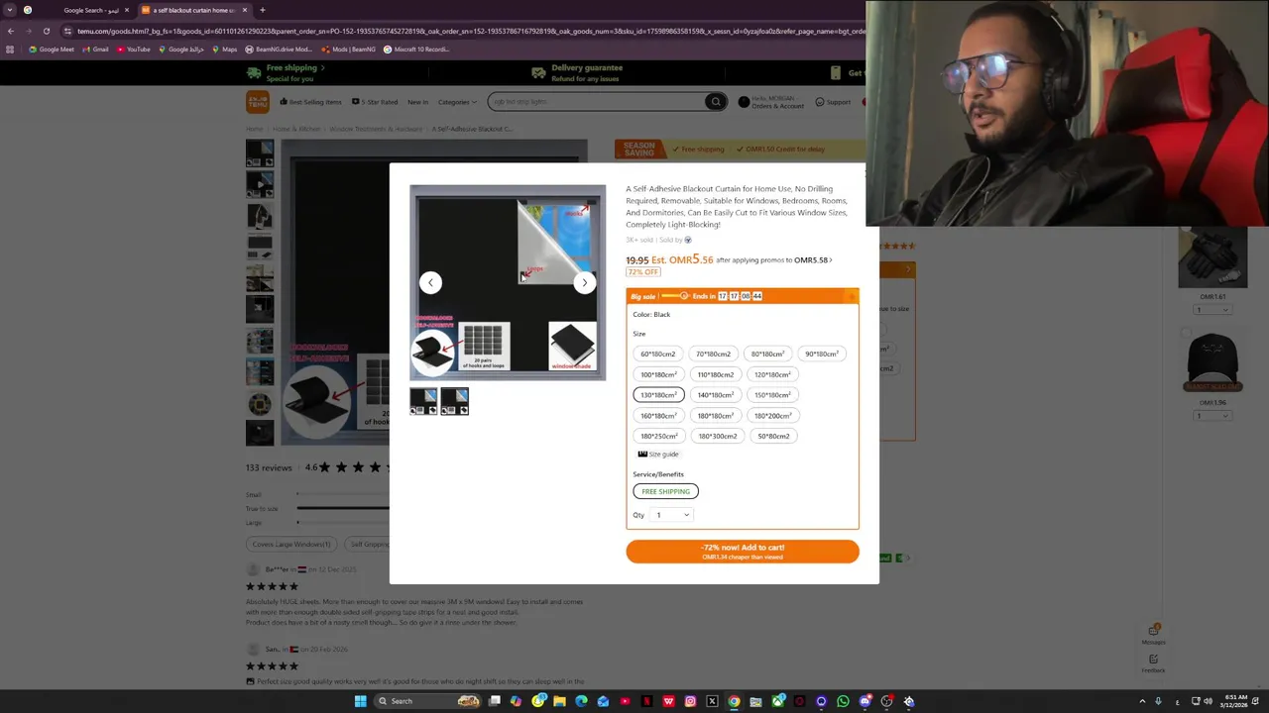Close the Google Search browser tab

point(126,10)
